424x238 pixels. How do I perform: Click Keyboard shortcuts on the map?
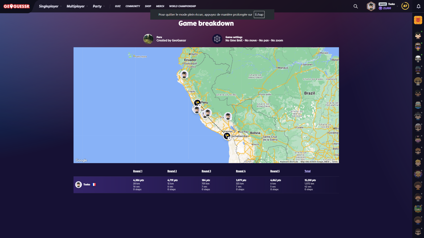click(289, 162)
